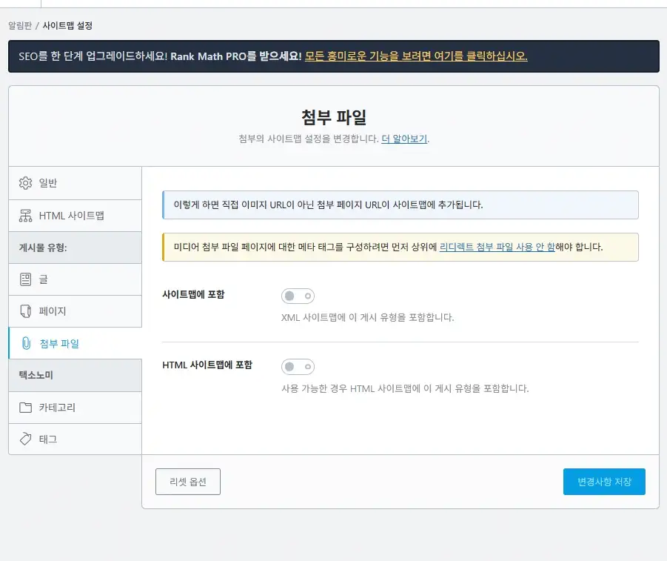Click the Rank Math PRO upgrade banner link

coord(416,56)
